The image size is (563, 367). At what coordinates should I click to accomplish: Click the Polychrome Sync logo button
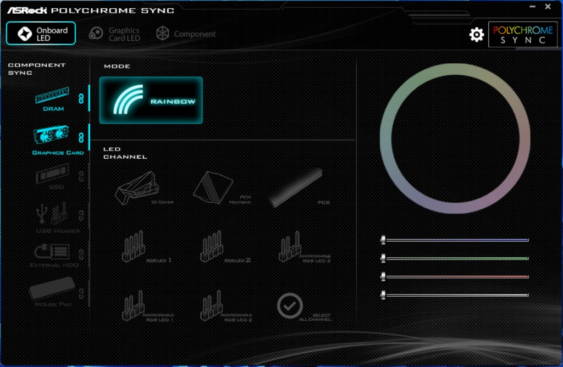click(x=522, y=35)
